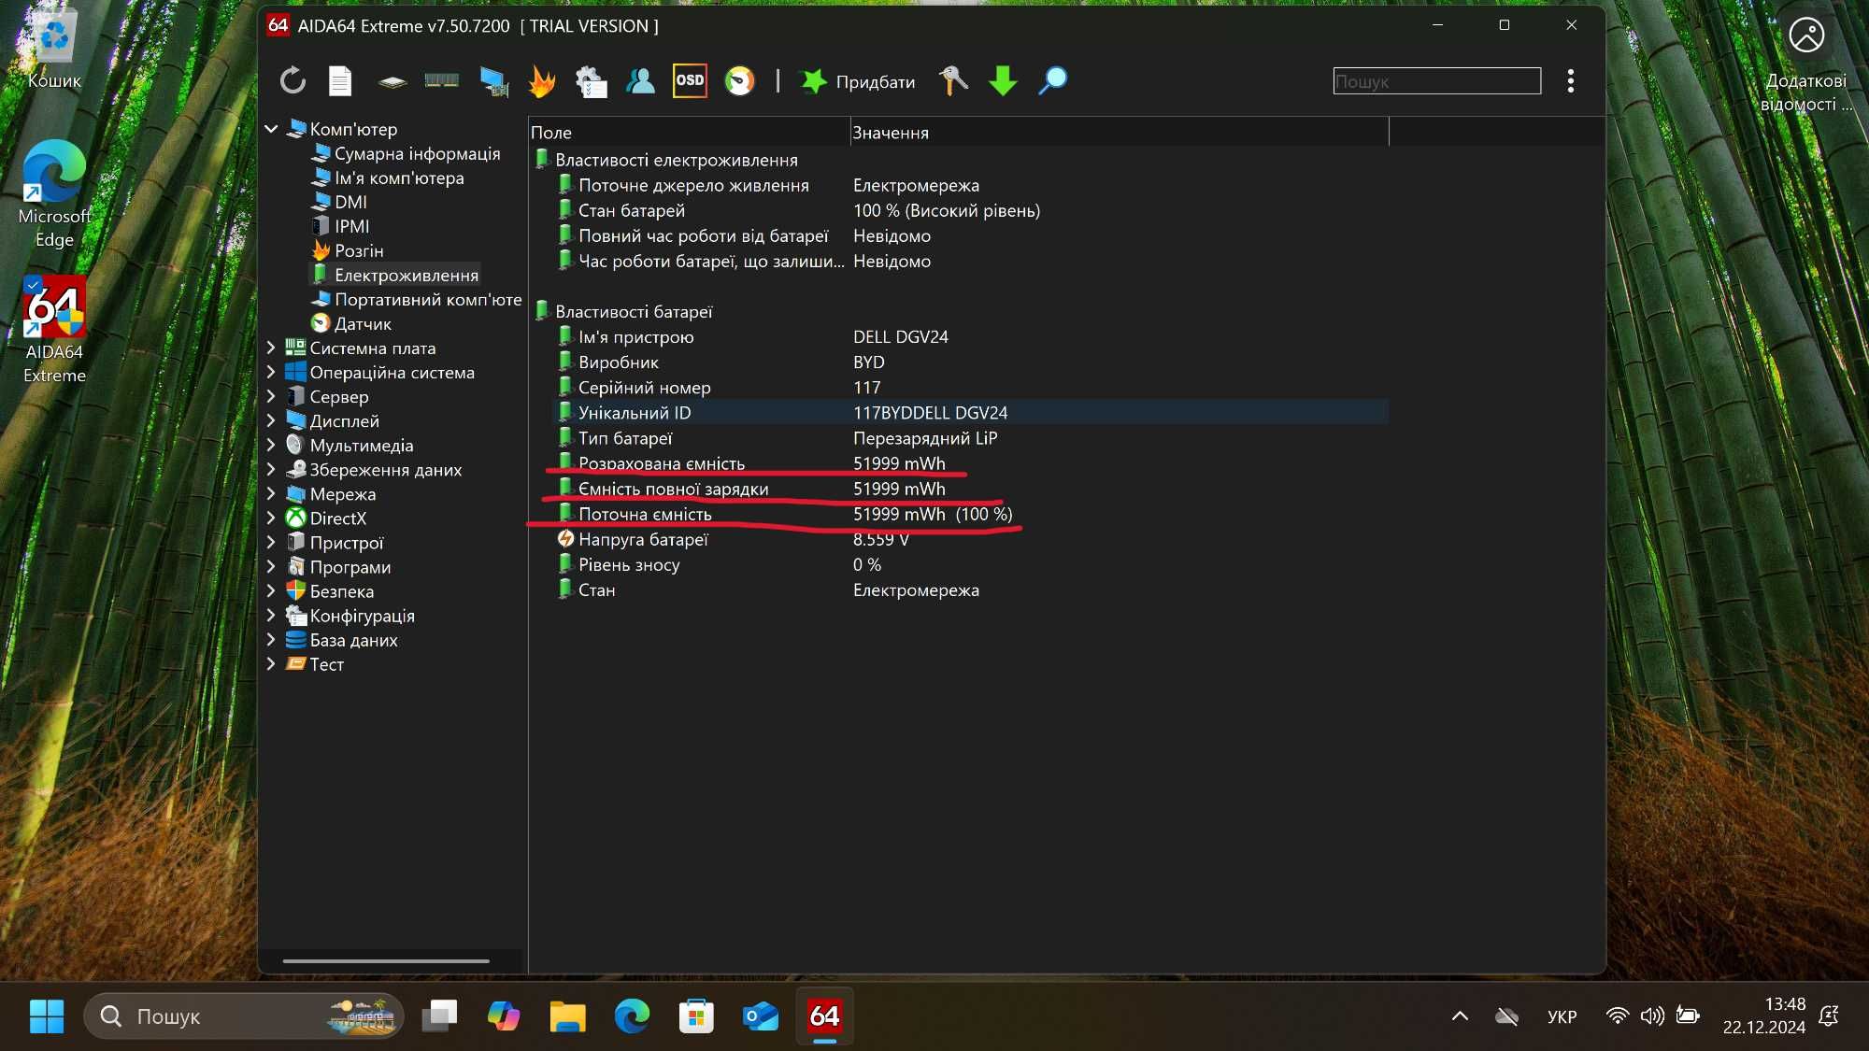Select the Унікальний ID row
The image size is (1869, 1051).
pos(970,412)
